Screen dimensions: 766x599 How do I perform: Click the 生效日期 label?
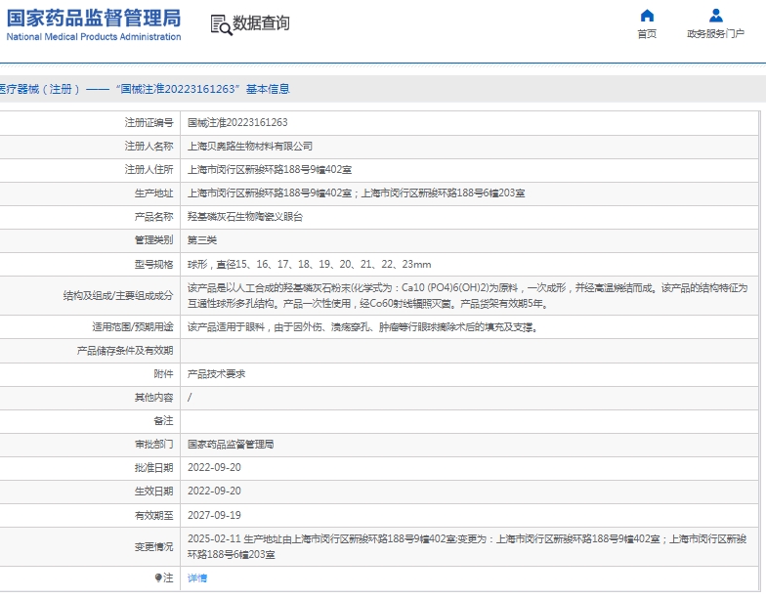coord(154,491)
